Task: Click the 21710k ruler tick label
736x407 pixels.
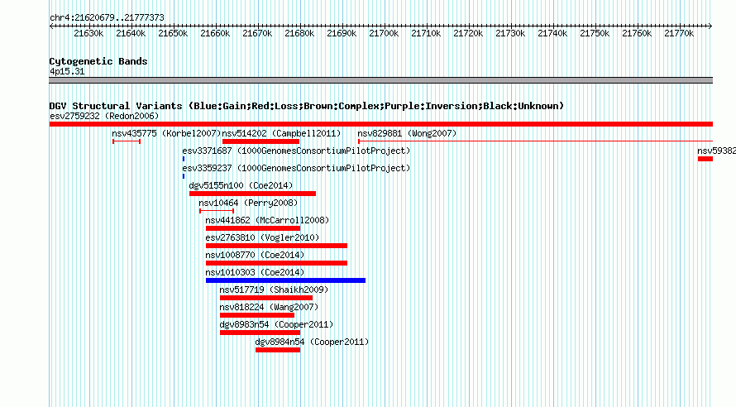Action: point(426,33)
